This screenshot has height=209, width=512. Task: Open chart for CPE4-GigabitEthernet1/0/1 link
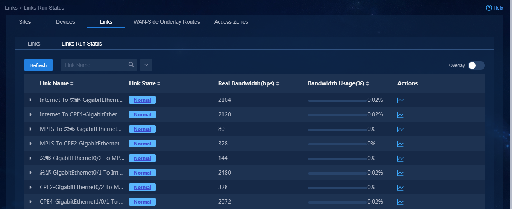click(401, 202)
